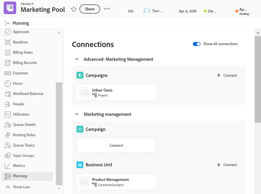
Task: Click the favorite star icon
Action: point(74,9)
